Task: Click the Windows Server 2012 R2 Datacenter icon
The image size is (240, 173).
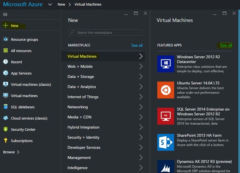Action: point(165,64)
